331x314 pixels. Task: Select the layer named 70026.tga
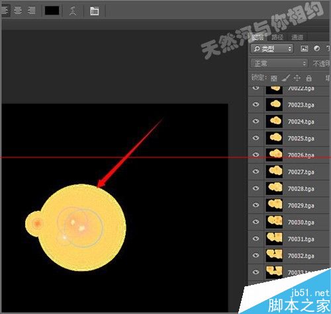click(x=301, y=155)
